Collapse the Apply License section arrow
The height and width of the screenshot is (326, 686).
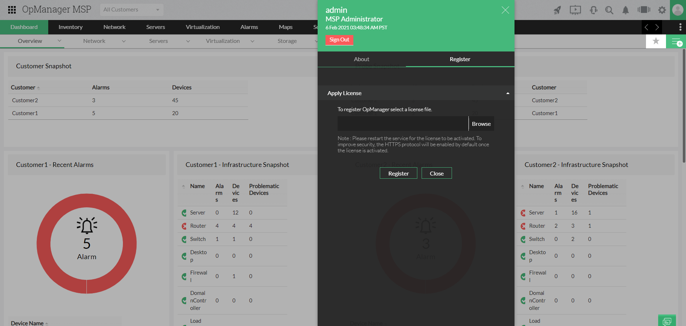pos(508,93)
